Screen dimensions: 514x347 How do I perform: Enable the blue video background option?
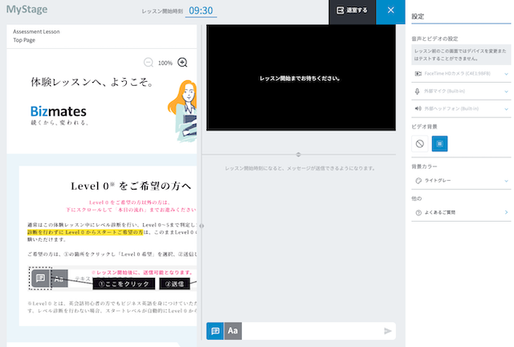(x=439, y=144)
